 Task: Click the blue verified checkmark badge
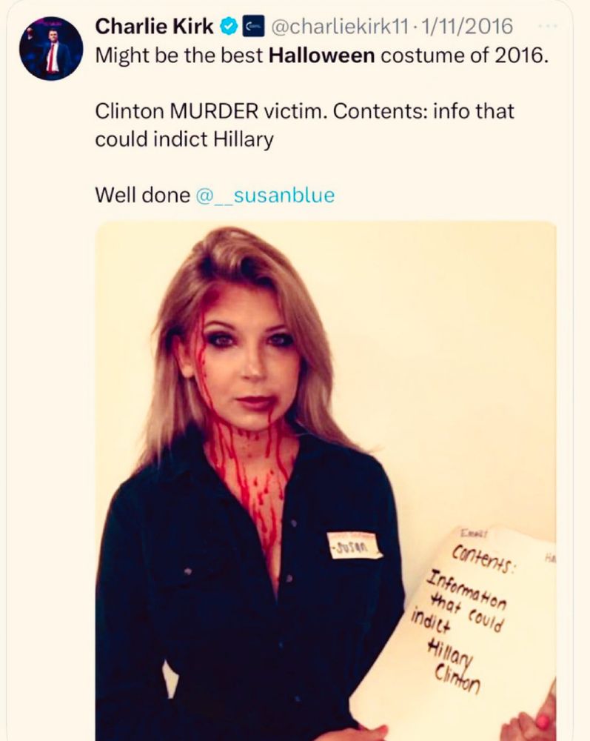pyautogui.click(x=230, y=27)
